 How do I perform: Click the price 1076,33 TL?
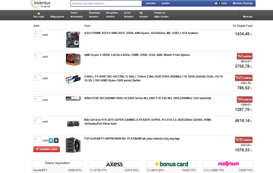[x=243, y=150]
